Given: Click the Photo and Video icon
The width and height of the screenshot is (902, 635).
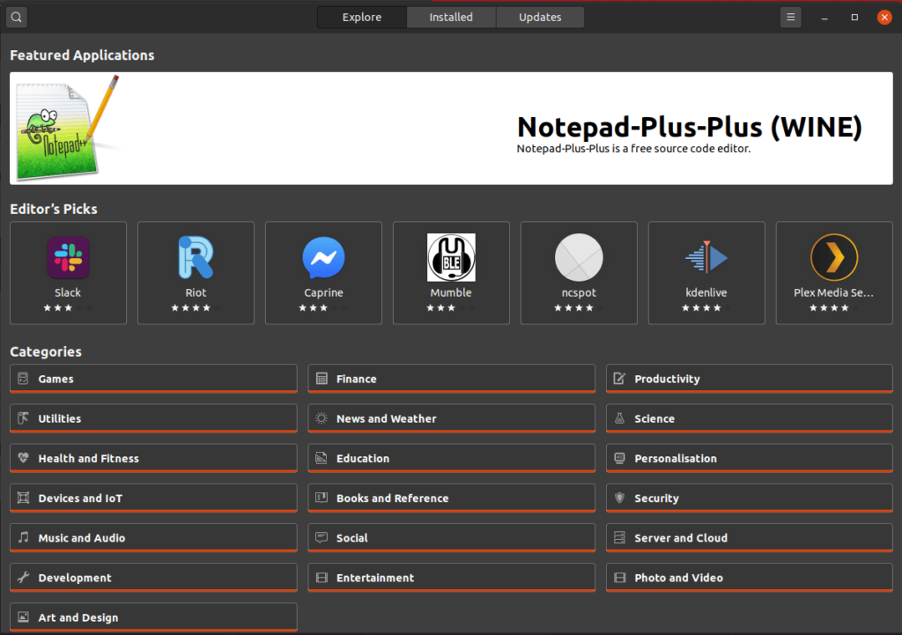Looking at the screenshot, I should pyautogui.click(x=619, y=577).
